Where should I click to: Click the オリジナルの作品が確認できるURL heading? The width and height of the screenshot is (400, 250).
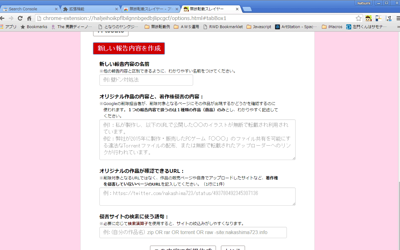click(x=142, y=171)
